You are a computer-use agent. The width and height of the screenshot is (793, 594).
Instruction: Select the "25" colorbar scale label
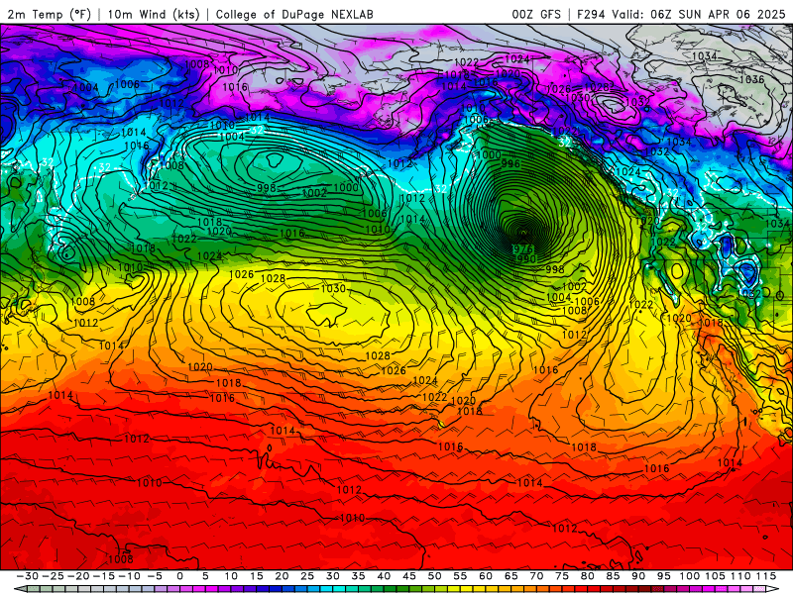(x=307, y=576)
